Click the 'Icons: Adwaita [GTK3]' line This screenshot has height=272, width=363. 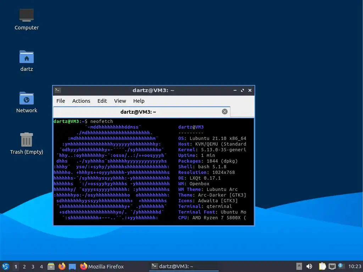pyautogui.click(x=208, y=200)
